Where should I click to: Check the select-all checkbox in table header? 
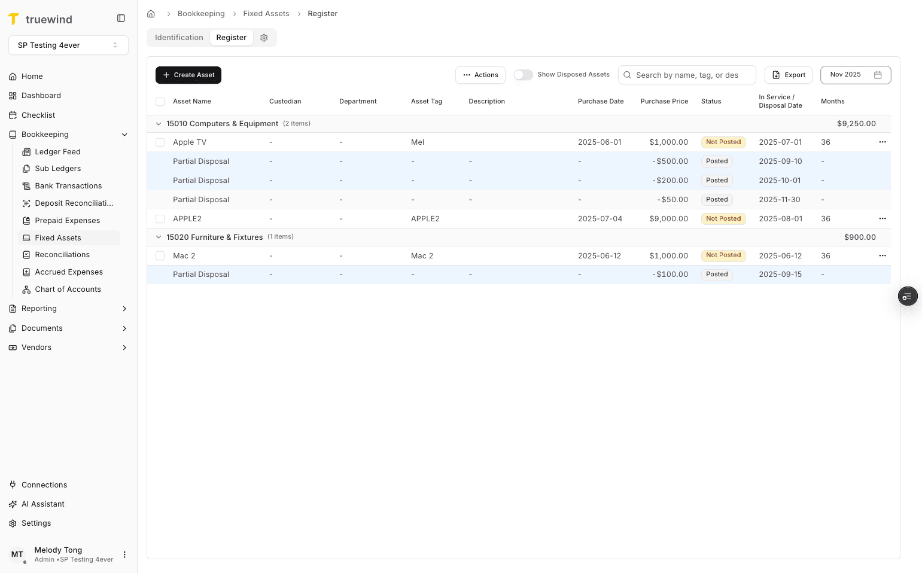click(x=160, y=102)
